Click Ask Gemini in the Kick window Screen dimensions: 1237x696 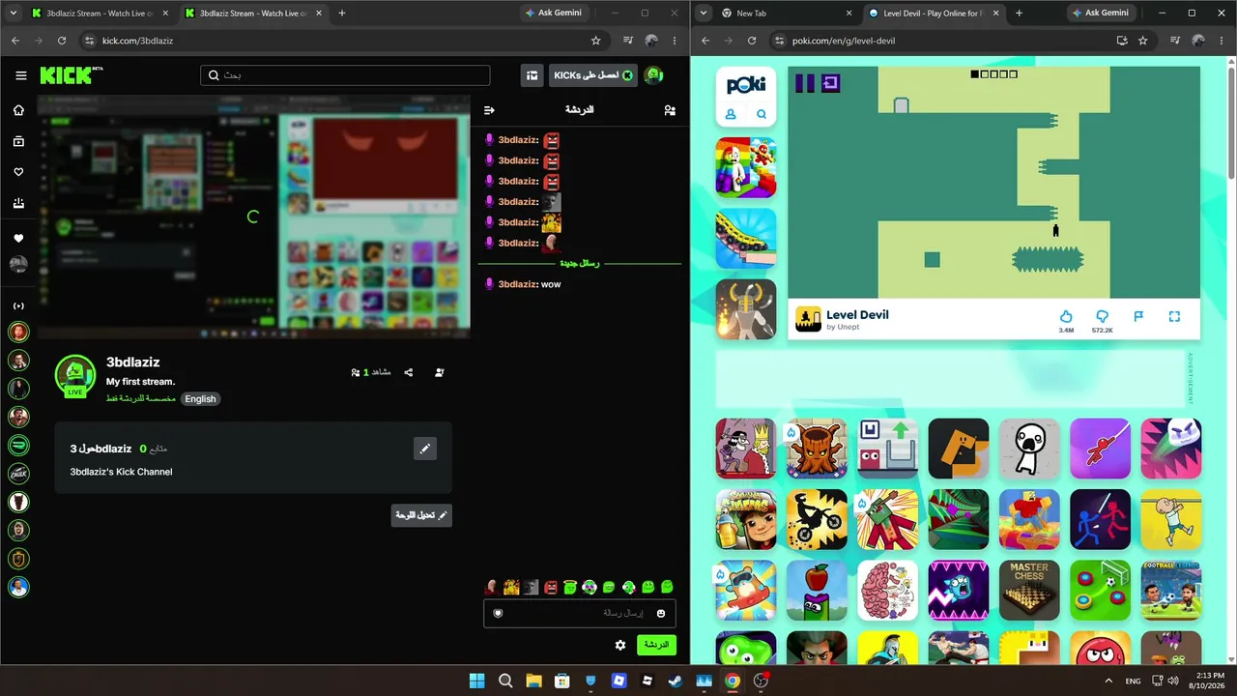click(555, 14)
